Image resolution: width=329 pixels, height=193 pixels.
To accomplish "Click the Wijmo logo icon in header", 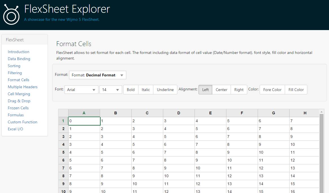I will tap(11, 14).
